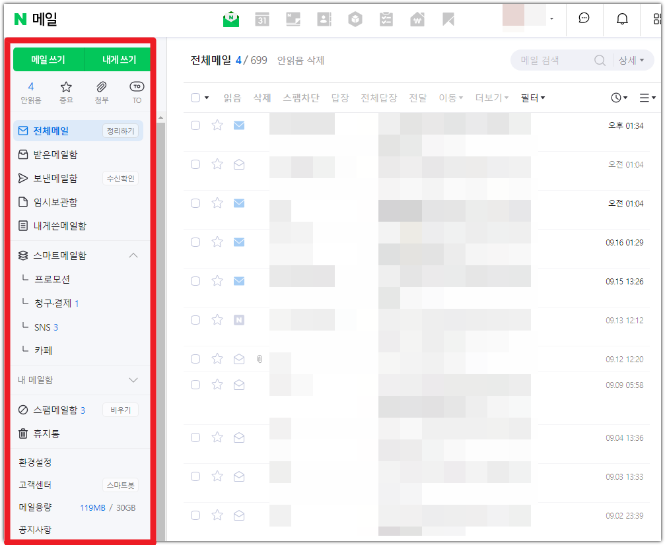Click 스팸차단 in the mail toolbar

(300, 97)
